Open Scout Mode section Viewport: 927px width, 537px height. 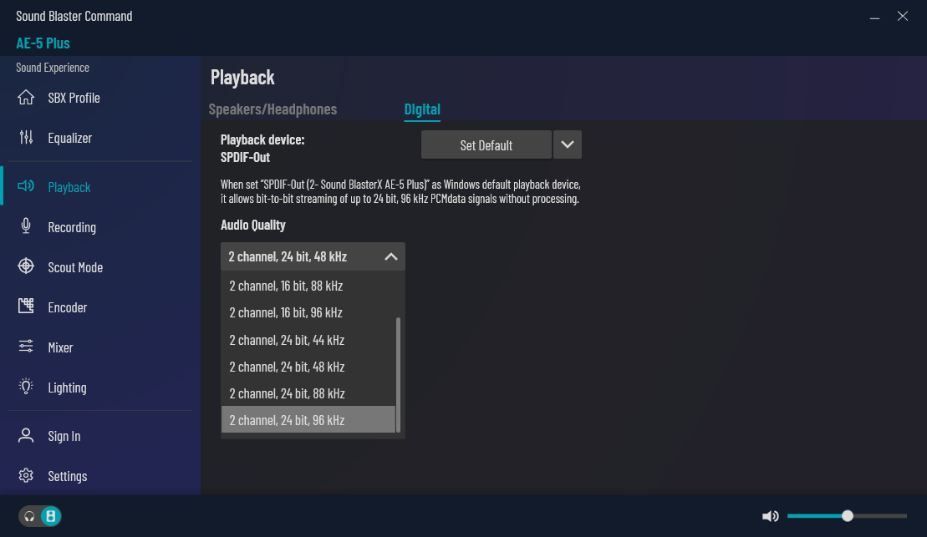pyautogui.click(x=75, y=267)
